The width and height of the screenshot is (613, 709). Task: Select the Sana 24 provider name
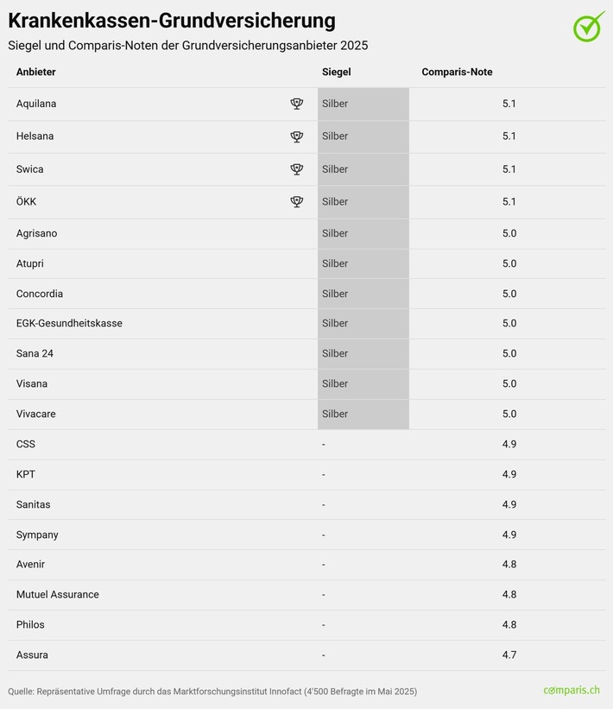pos(35,353)
